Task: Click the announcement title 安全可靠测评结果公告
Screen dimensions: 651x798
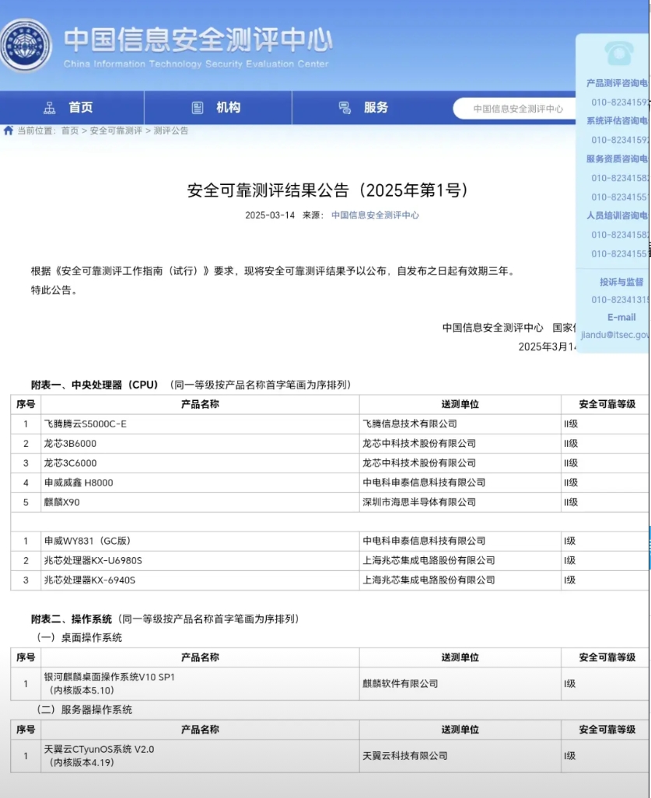Action: (x=328, y=190)
